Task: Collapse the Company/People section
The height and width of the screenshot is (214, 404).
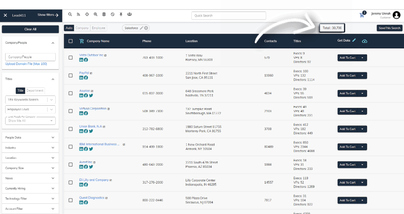Action: pos(53,43)
